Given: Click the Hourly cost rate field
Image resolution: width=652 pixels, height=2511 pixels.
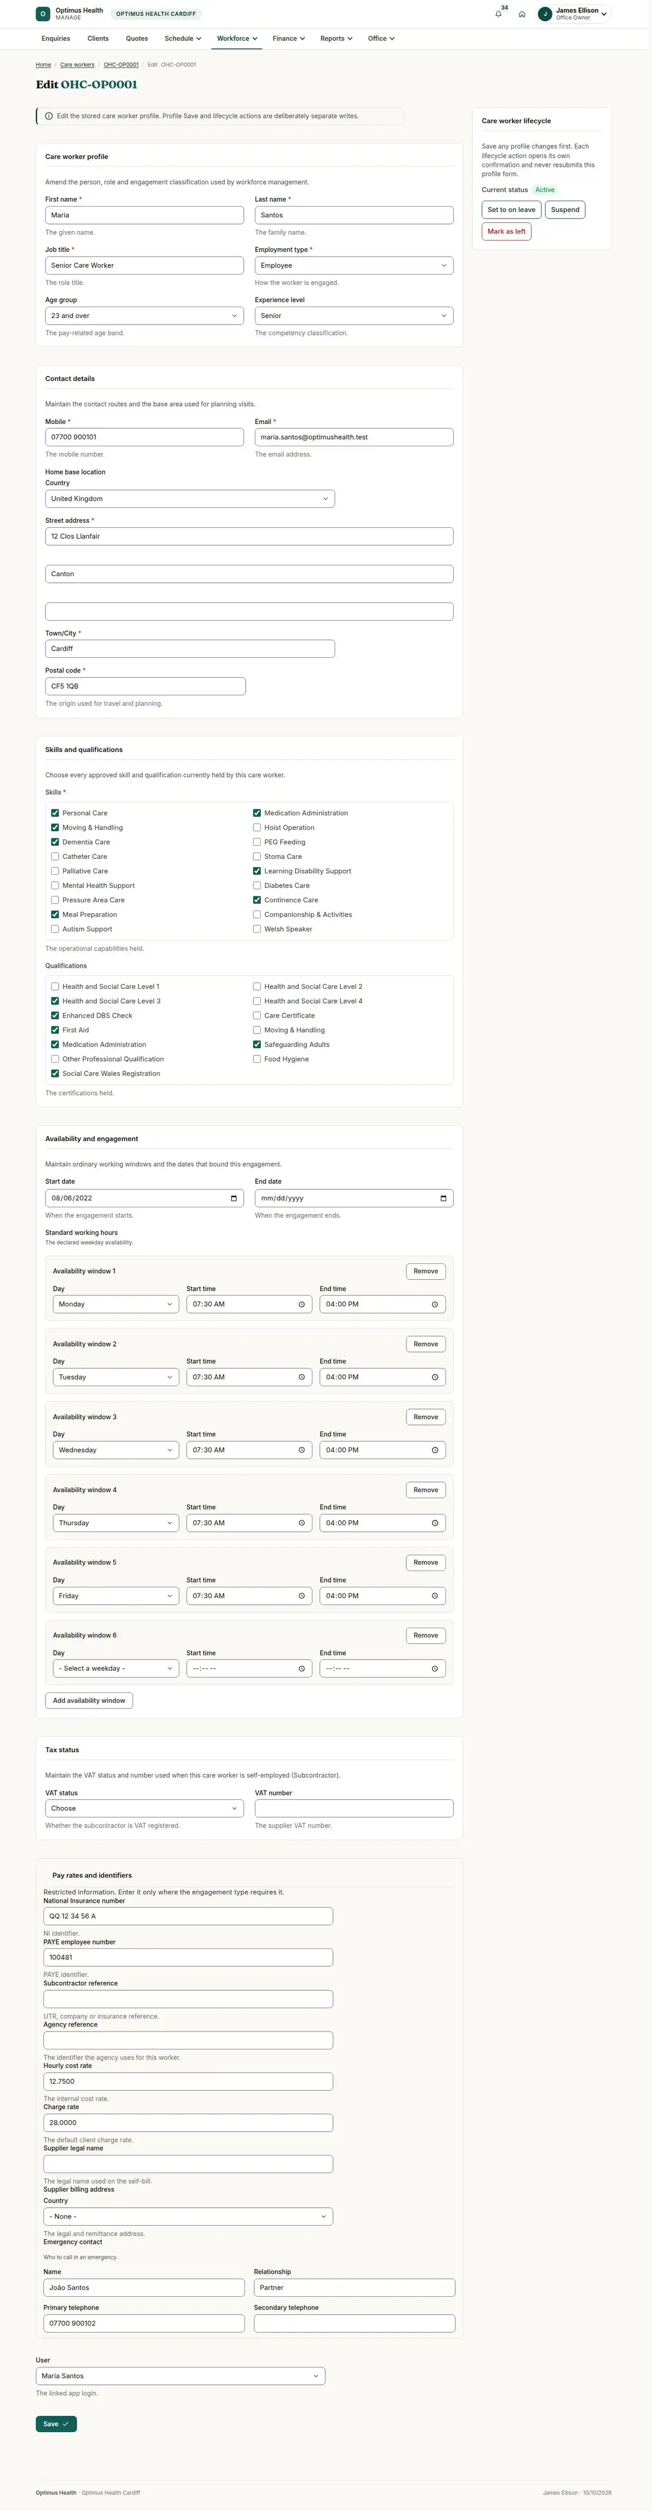Looking at the screenshot, I should pyautogui.click(x=188, y=2081).
